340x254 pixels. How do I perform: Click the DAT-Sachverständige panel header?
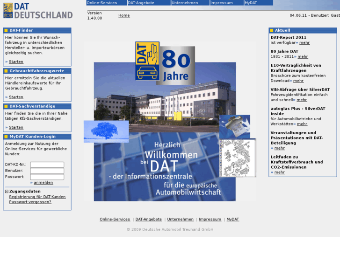(37, 106)
